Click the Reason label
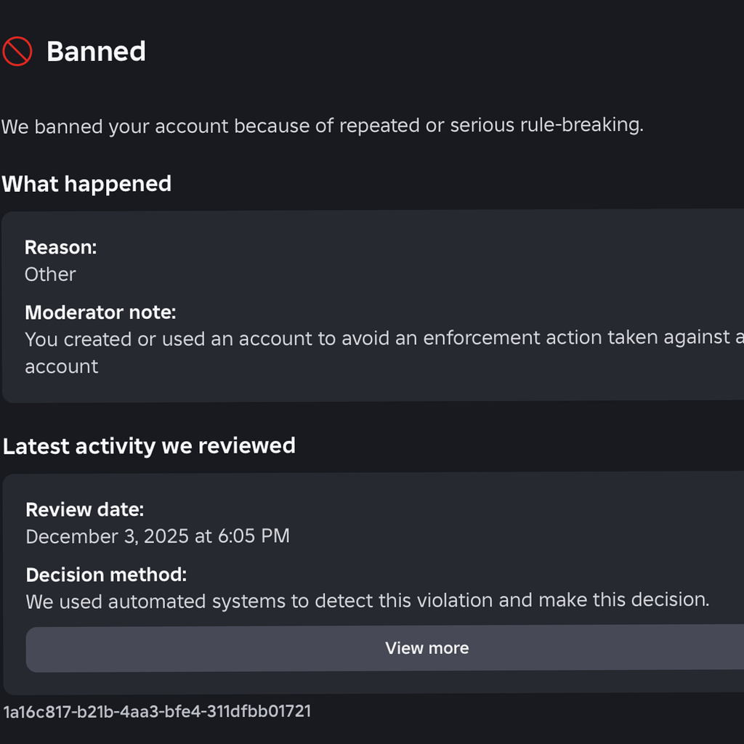The width and height of the screenshot is (744, 744). pyautogui.click(x=60, y=248)
